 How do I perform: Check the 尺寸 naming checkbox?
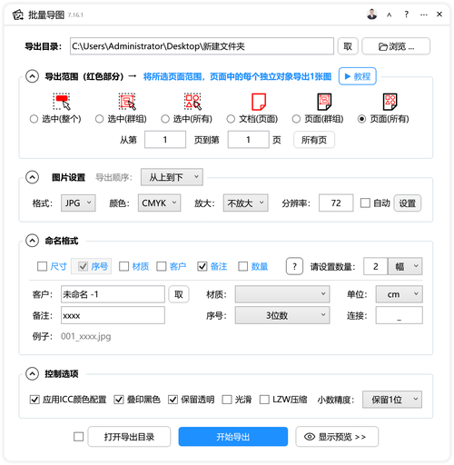pyautogui.click(x=42, y=266)
